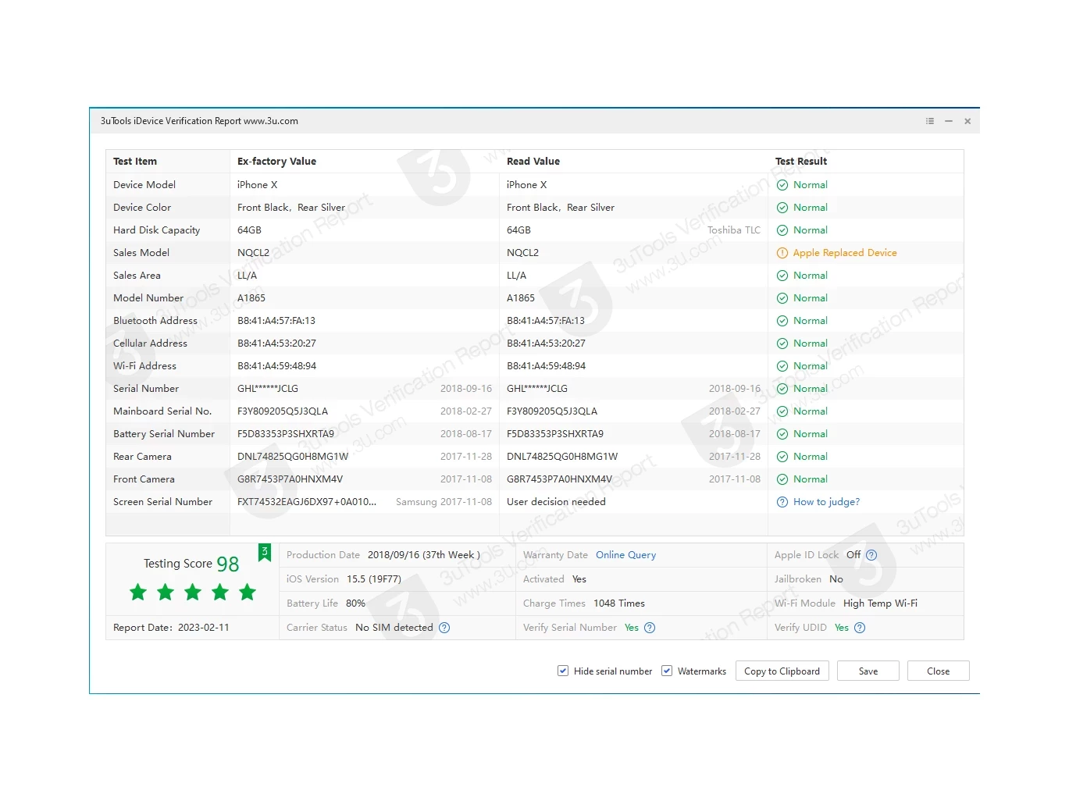Click the iOS Version 15.5 (19F77) value
The width and height of the screenshot is (1069, 801).
click(x=374, y=579)
